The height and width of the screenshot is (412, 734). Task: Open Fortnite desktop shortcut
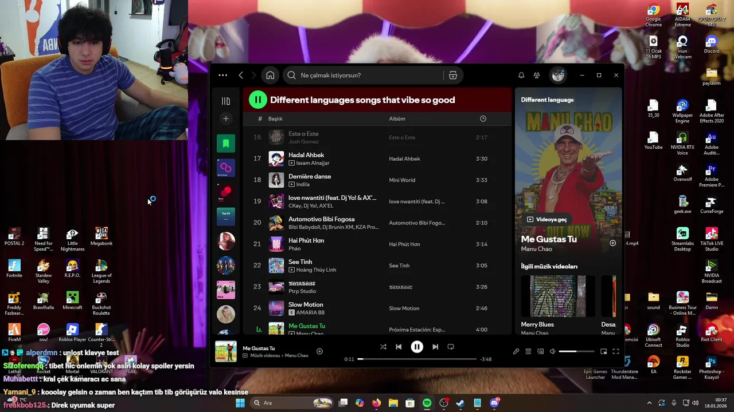pyautogui.click(x=14, y=268)
